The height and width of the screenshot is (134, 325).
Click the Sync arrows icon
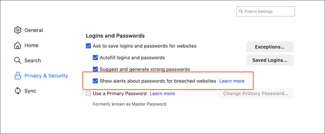coord(18,91)
